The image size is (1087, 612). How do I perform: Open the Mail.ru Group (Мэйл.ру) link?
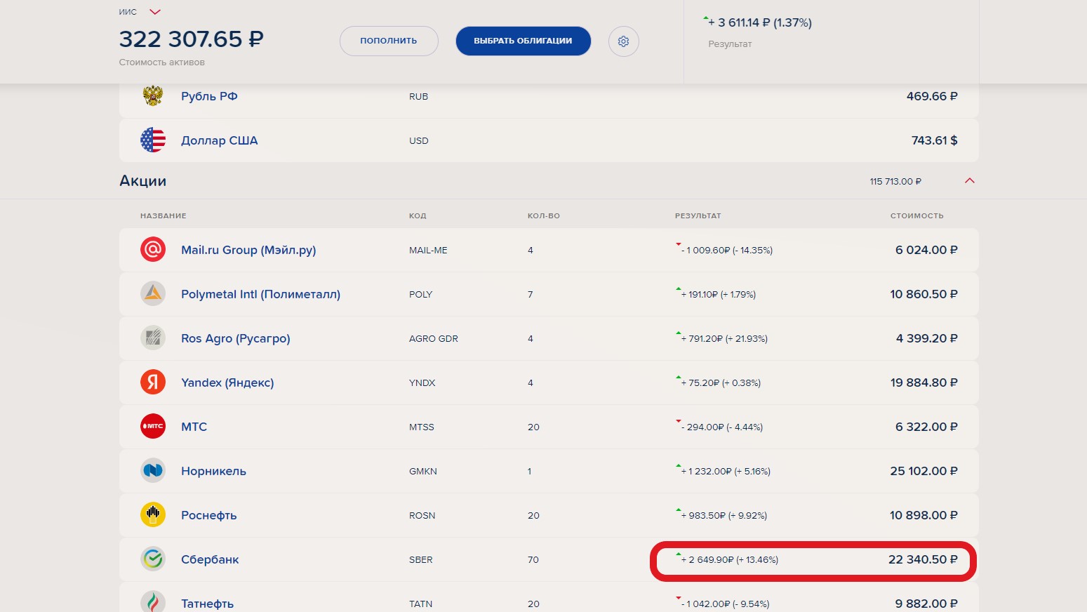(248, 250)
